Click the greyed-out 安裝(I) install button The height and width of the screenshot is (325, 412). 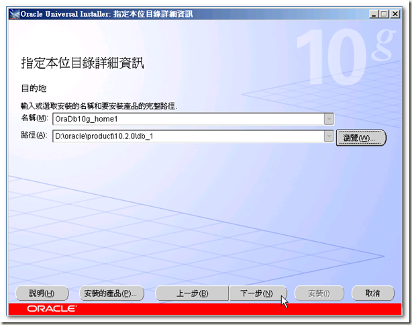point(319,293)
